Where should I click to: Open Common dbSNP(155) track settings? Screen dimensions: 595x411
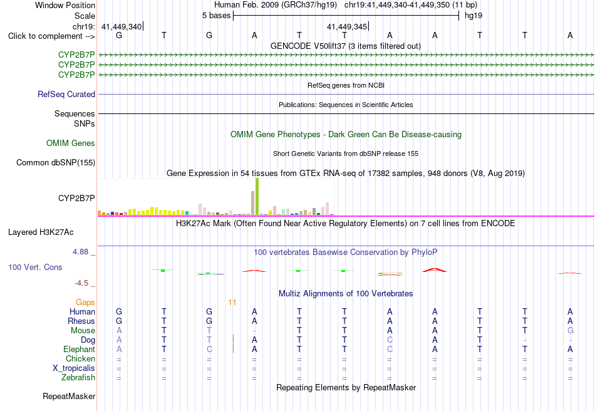coord(55,162)
